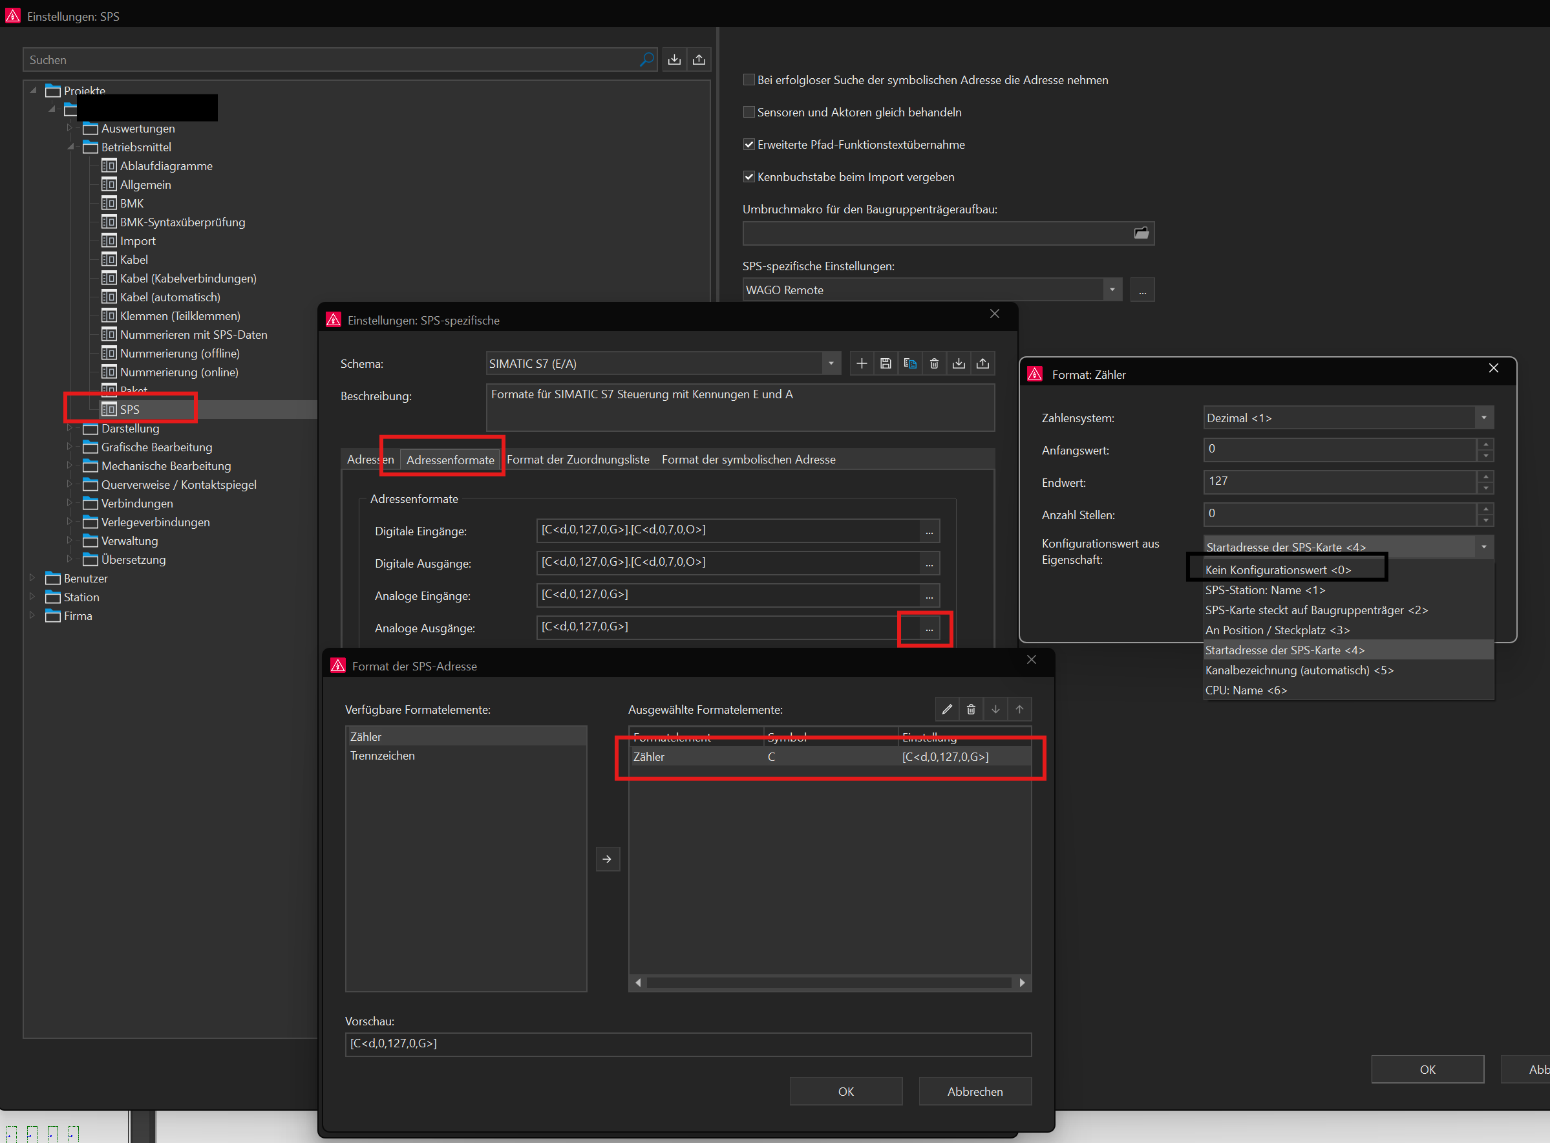Click the new schema plus icon
The height and width of the screenshot is (1143, 1550).
[x=861, y=364]
